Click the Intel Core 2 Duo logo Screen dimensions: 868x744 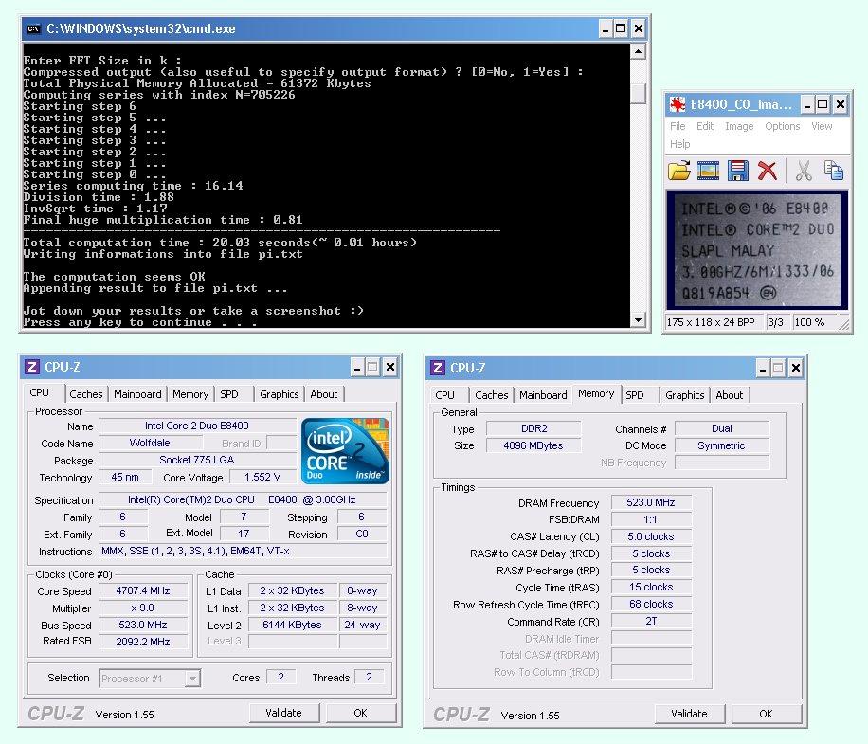345,451
